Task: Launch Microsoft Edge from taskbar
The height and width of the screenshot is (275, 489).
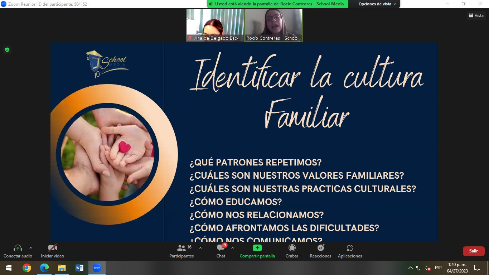Action: point(44,268)
